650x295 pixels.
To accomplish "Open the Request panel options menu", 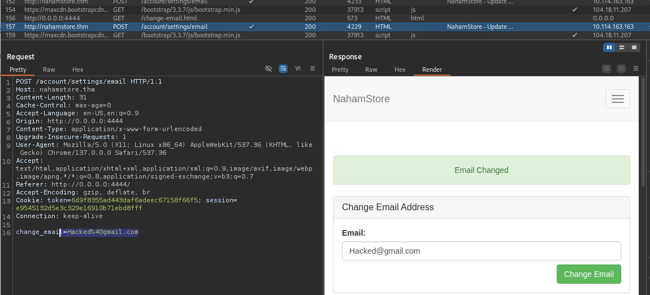I will 313,68.
